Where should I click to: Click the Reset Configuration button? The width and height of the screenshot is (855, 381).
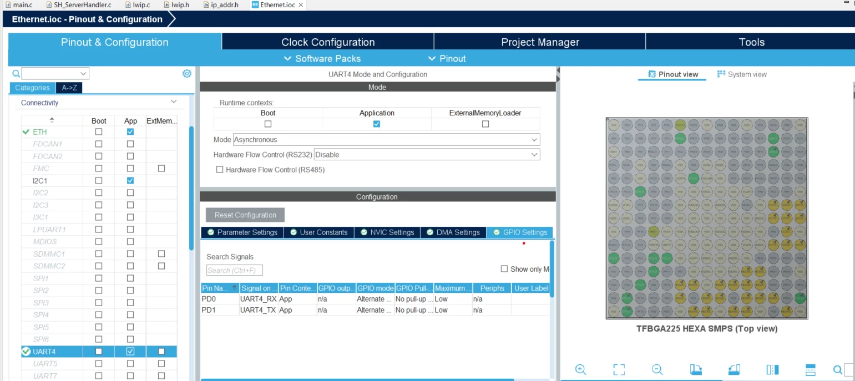coord(245,215)
